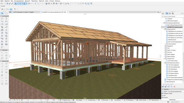The image size is (184, 103).
Task: Toggle Suspend Groups lock icon
Action: pos(43,4)
